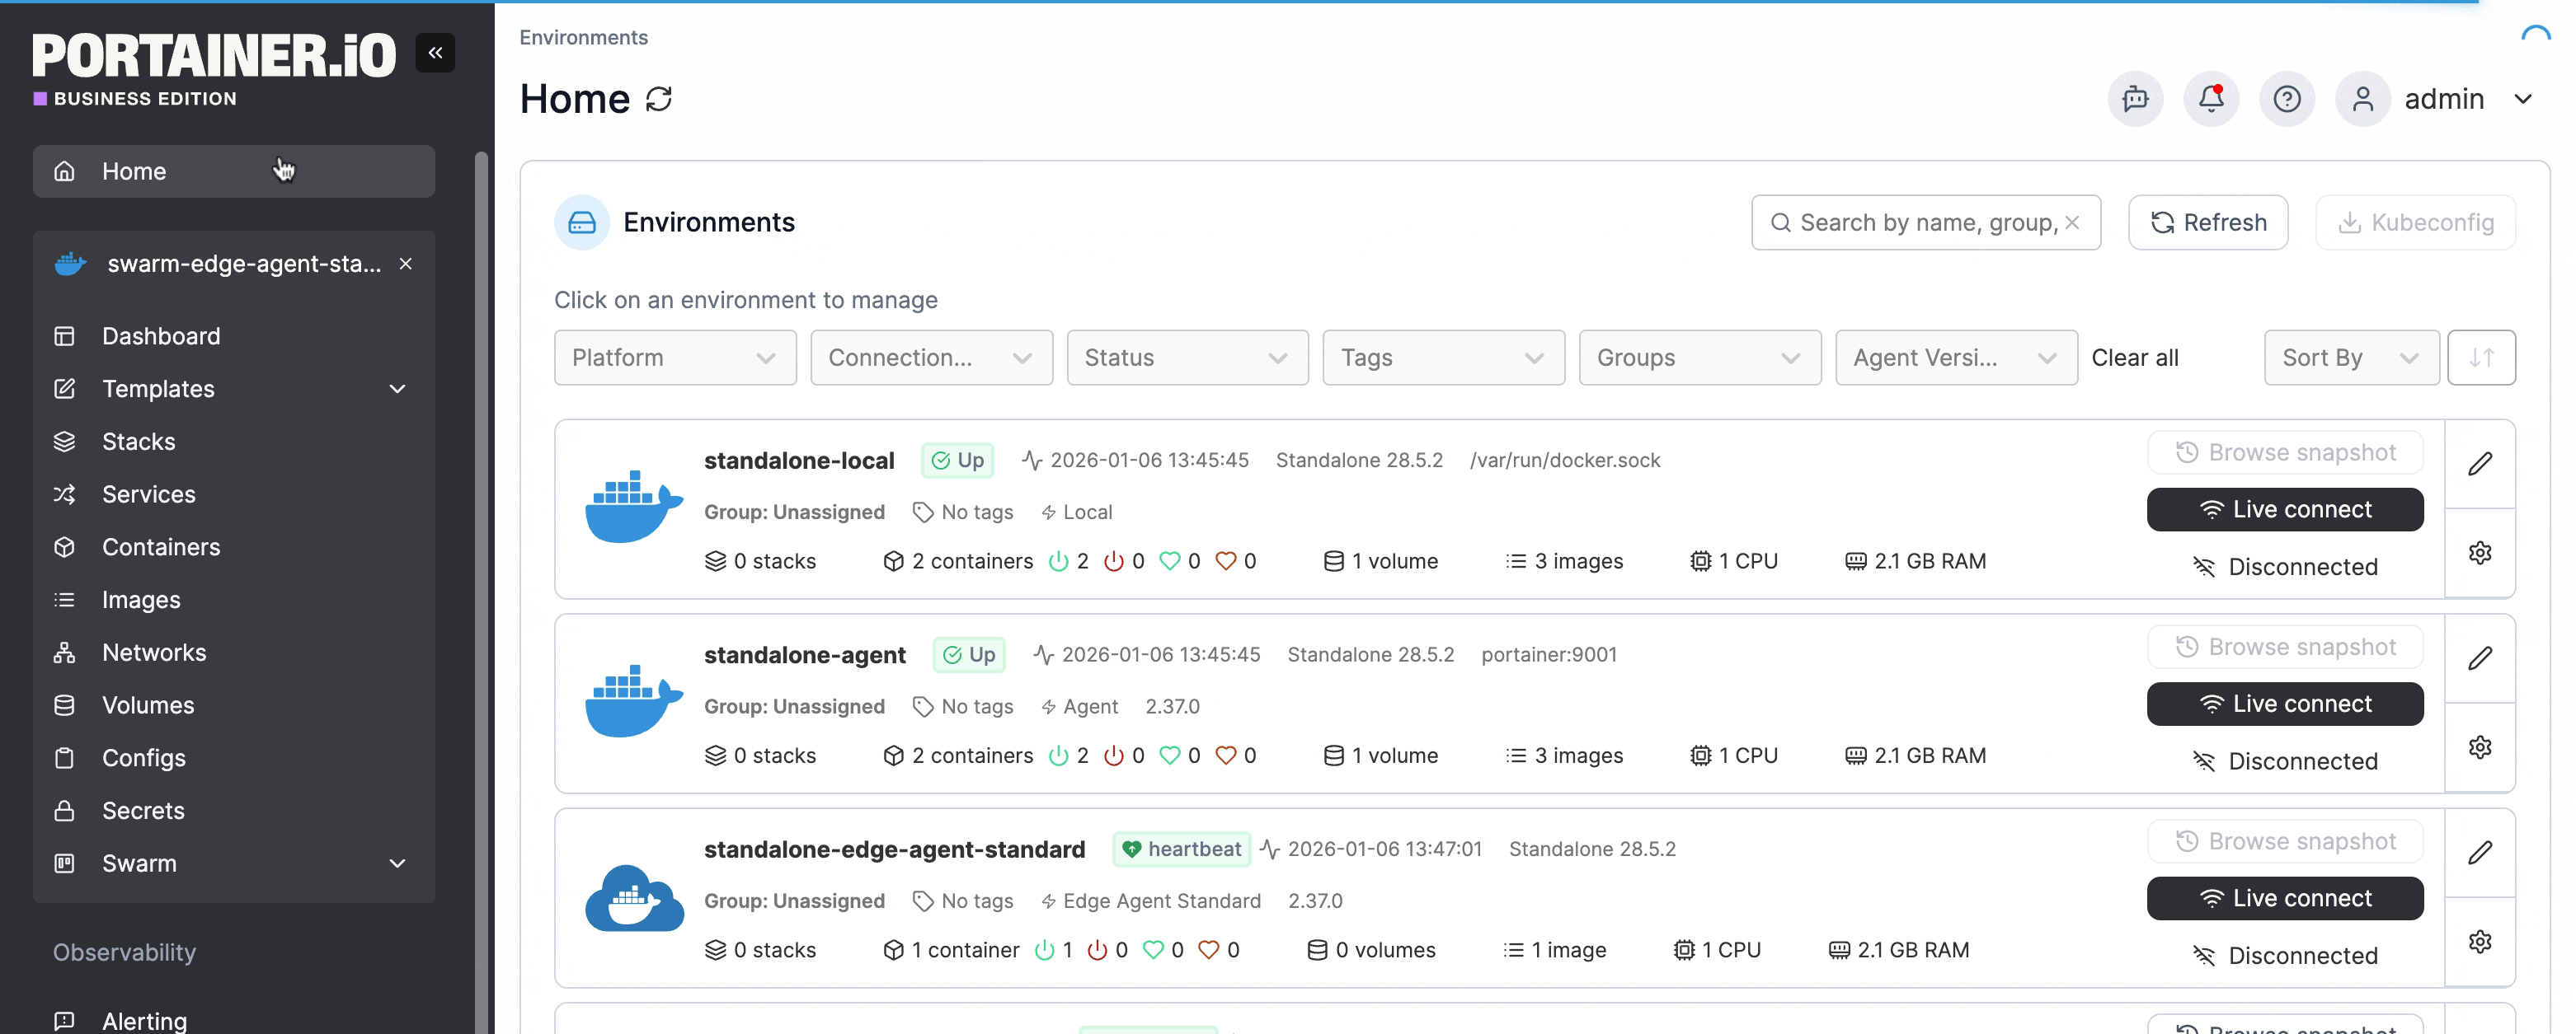
Task: Open Stacks from the sidebar
Action: [x=138, y=442]
